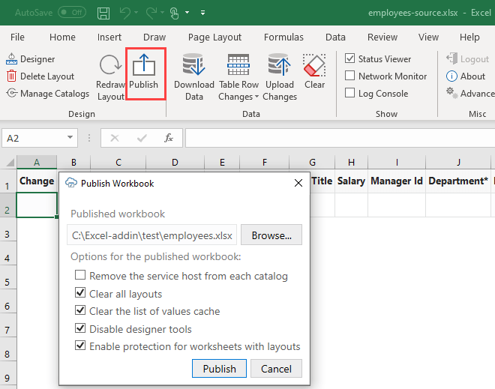Click the Publish ribbon icon

144,65
